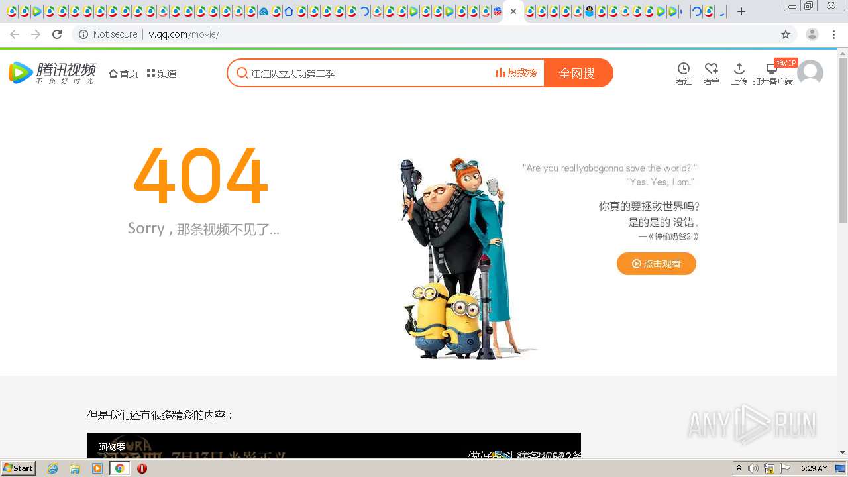Click the Tencent Video logo
Viewport: 848px width, 477px height.
52,73
